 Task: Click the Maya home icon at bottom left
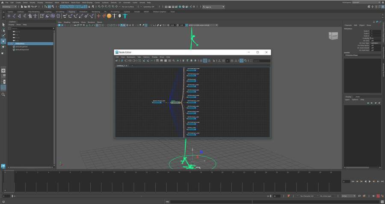(3, 166)
